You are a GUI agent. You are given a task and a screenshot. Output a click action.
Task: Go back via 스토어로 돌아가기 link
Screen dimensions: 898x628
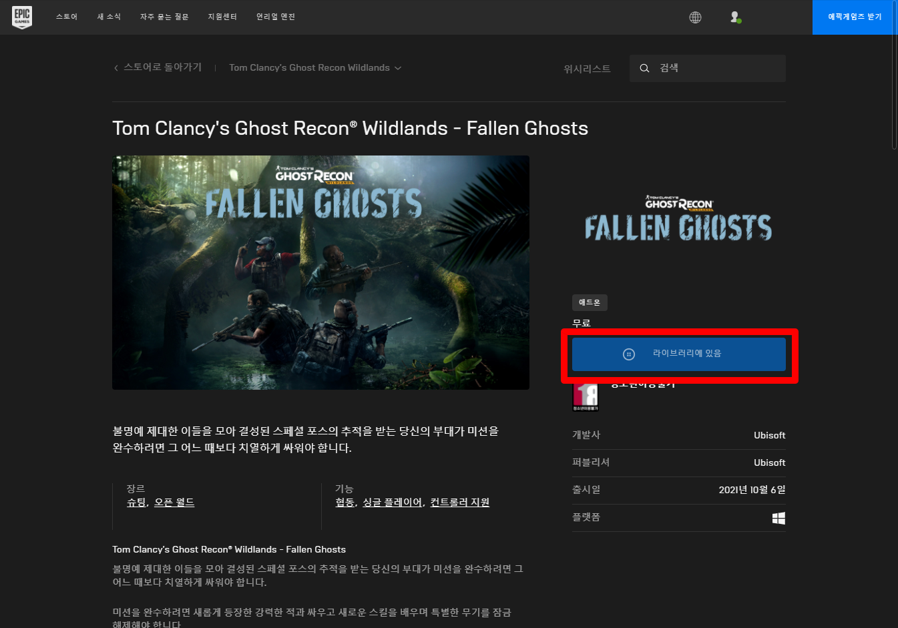tap(163, 67)
